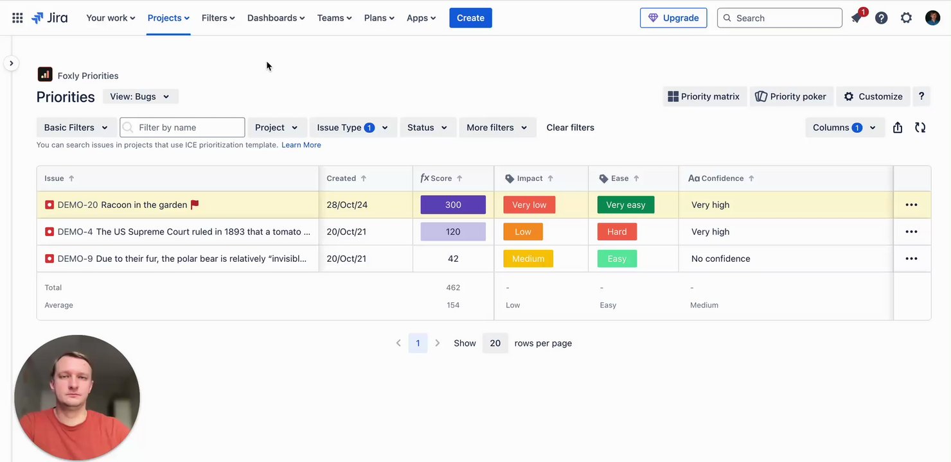951x462 pixels.
Task: Open more actions for DEMO-4
Action: click(911, 232)
